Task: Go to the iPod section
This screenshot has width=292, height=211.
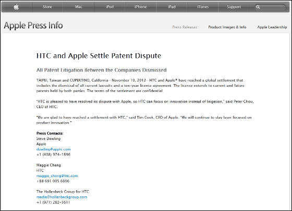Action: [x=110, y=7]
